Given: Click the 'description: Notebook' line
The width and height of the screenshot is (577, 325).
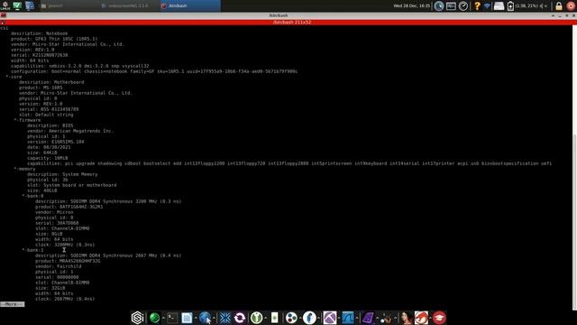Looking at the screenshot, I should pos(39,33).
